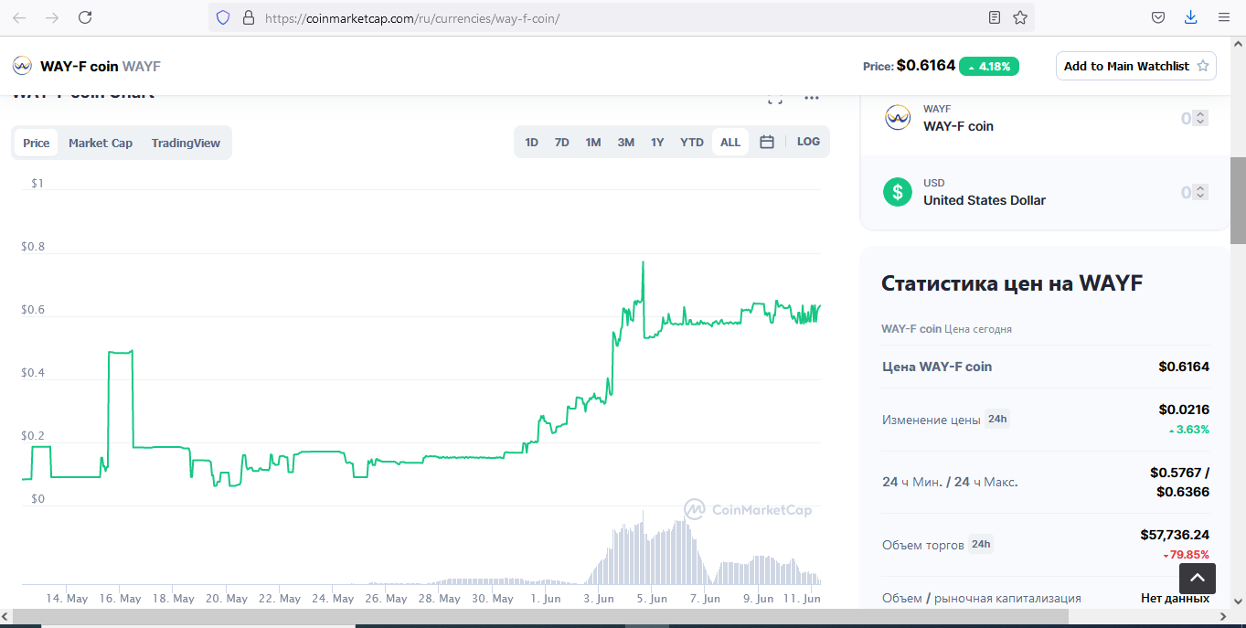The width and height of the screenshot is (1246, 628).
Task: Click the Нет данных value
Action: point(1175,598)
